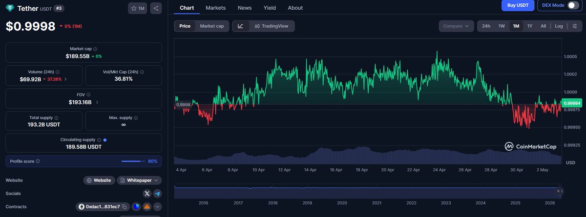Viewport: 586px width, 217px height.
Task: Click the Buy USDT button
Action: 518,5
